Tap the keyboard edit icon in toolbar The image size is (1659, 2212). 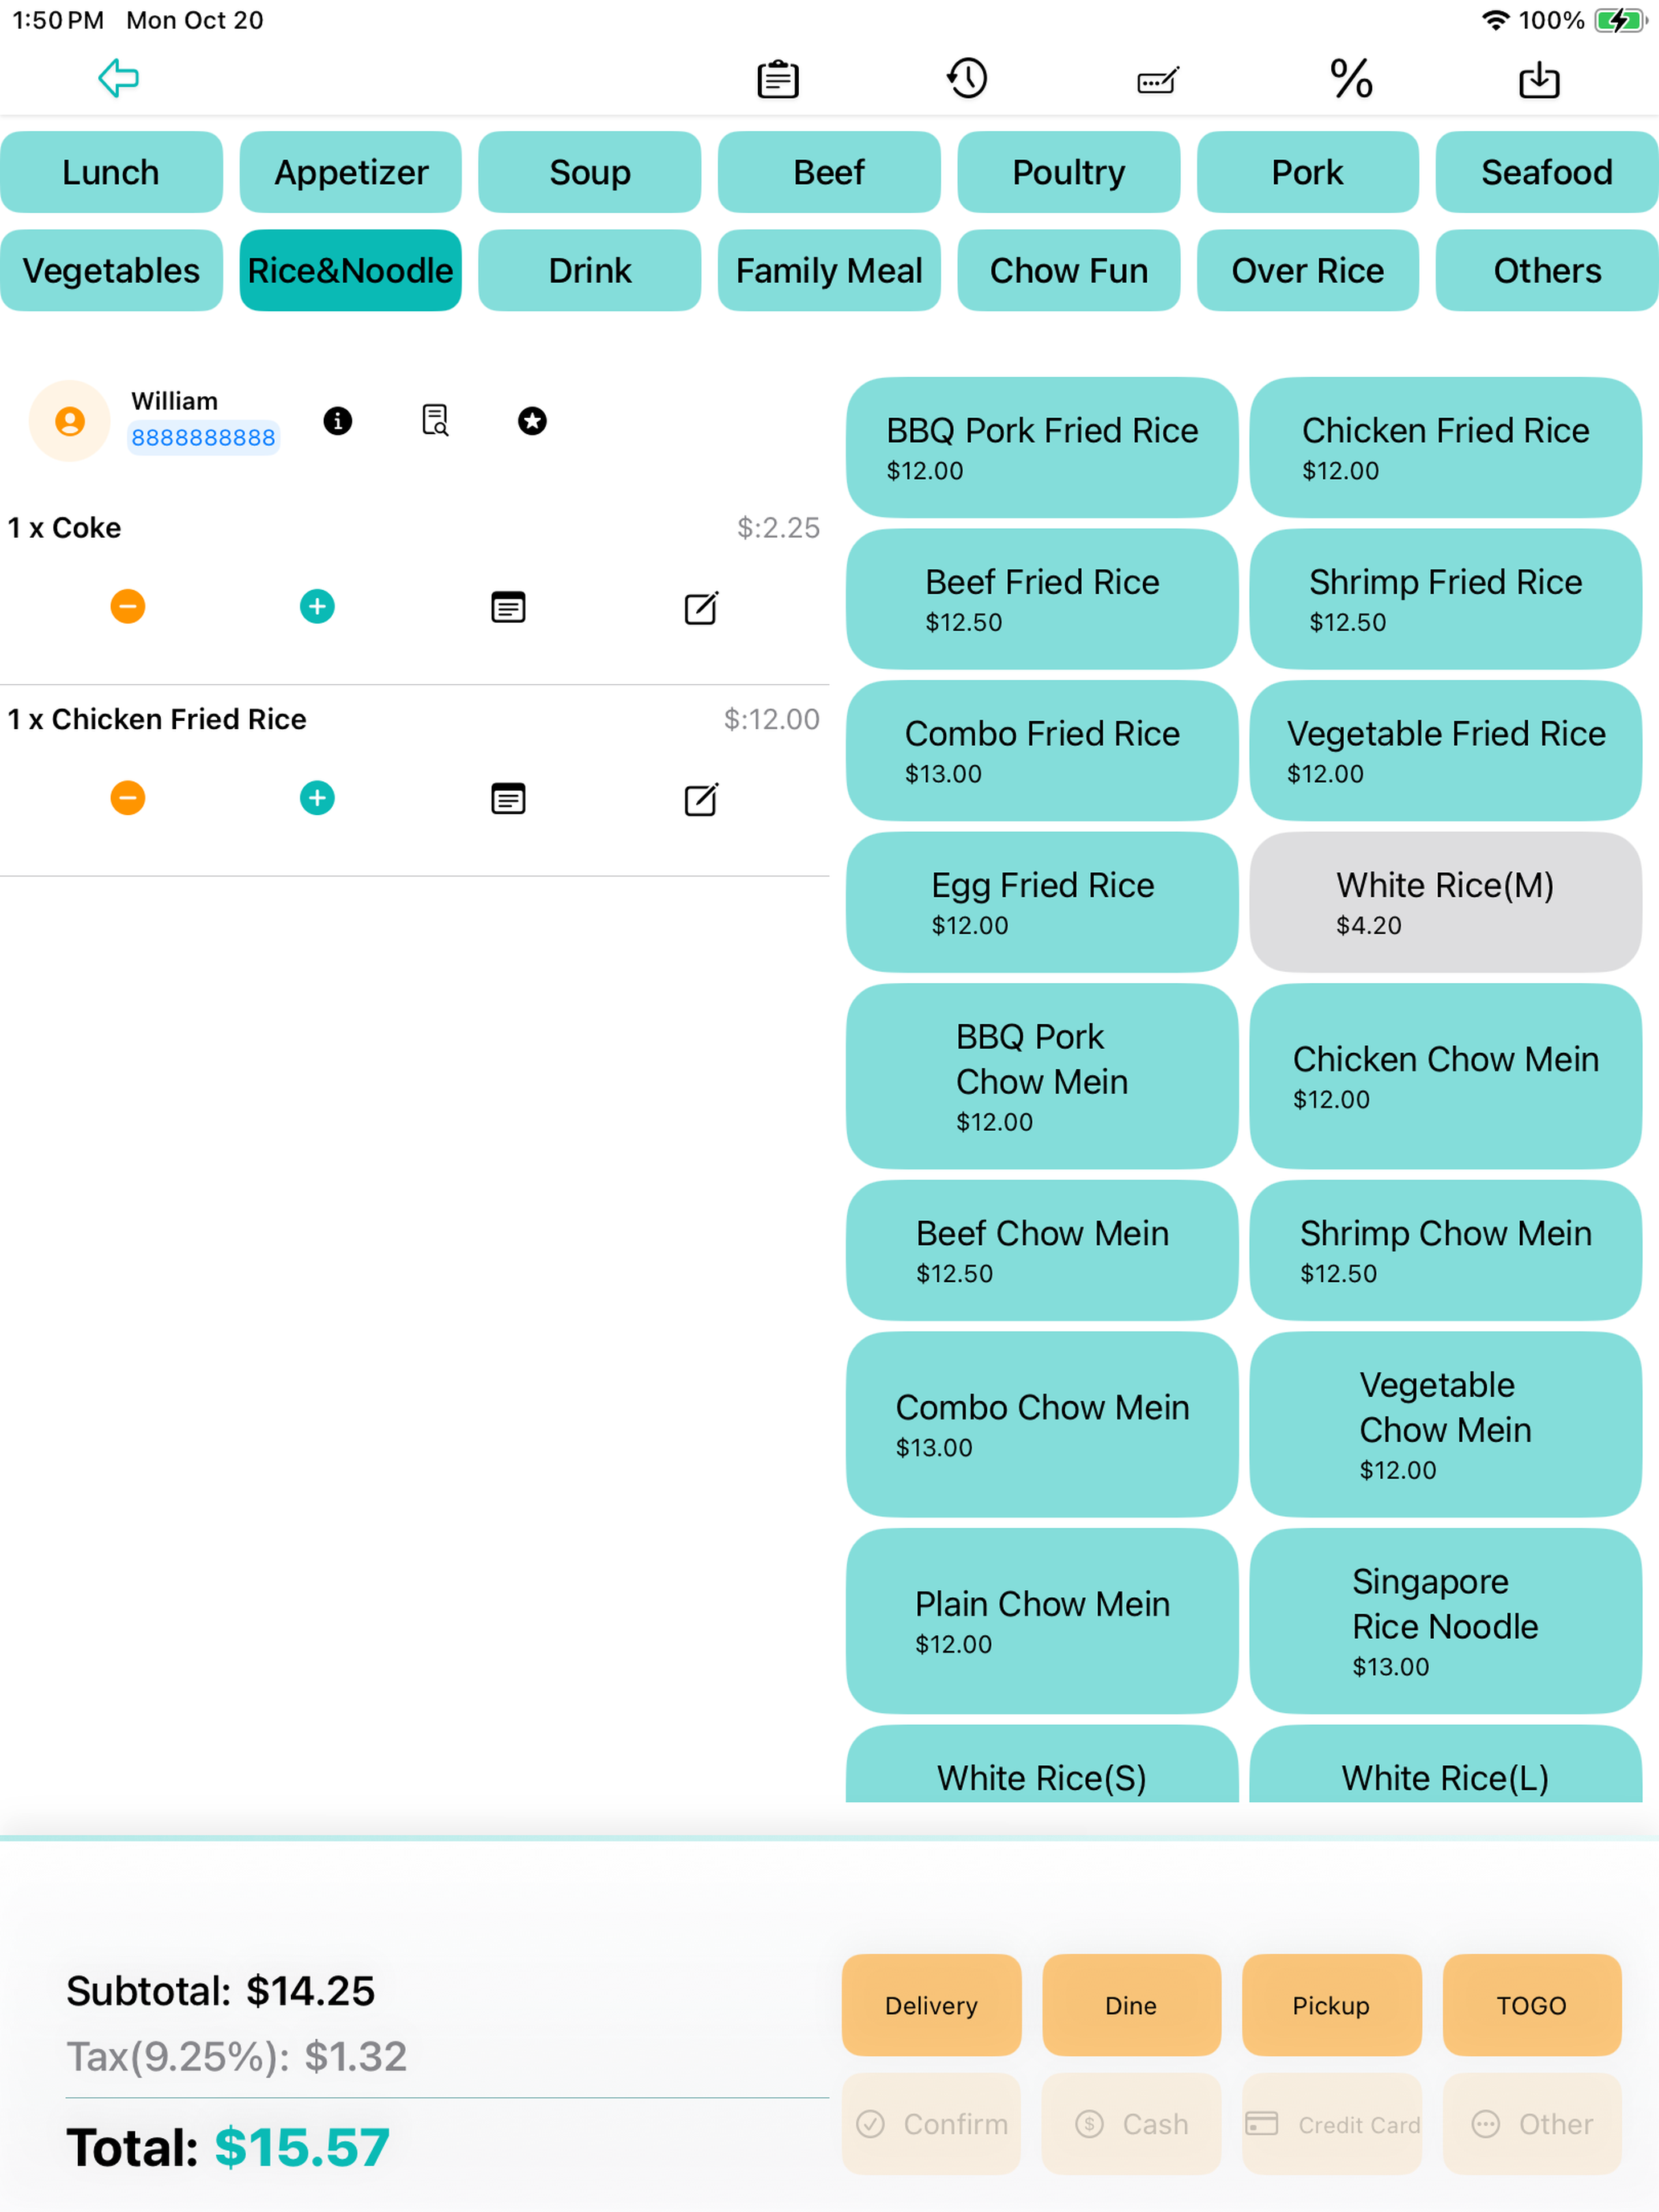click(1158, 79)
